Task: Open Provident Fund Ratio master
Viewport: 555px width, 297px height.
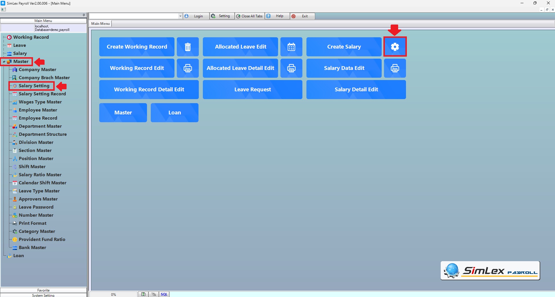Action: 42,240
